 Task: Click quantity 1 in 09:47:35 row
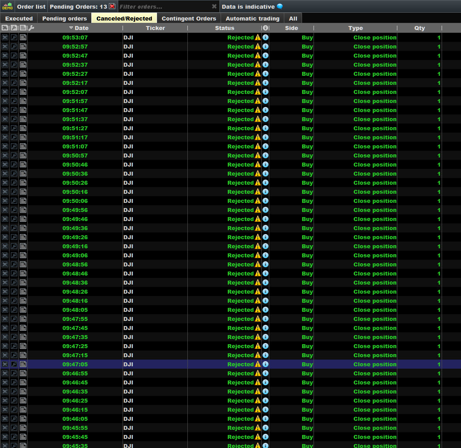[438, 337]
